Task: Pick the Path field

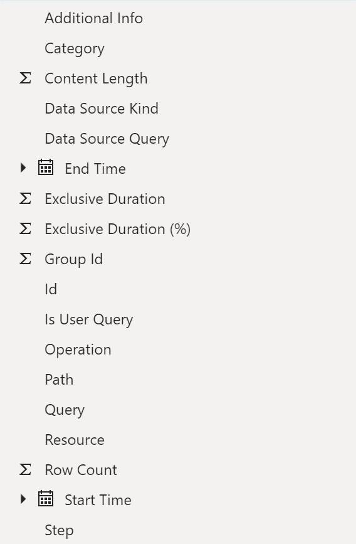Action: [x=59, y=380]
